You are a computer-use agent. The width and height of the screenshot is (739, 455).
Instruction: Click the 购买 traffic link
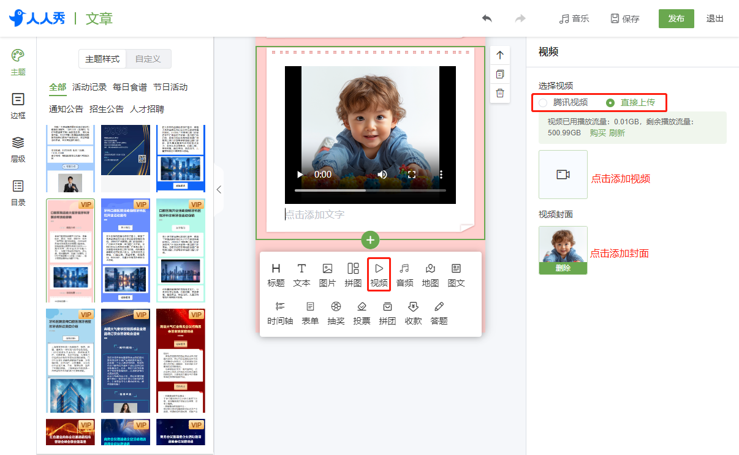coord(597,133)
